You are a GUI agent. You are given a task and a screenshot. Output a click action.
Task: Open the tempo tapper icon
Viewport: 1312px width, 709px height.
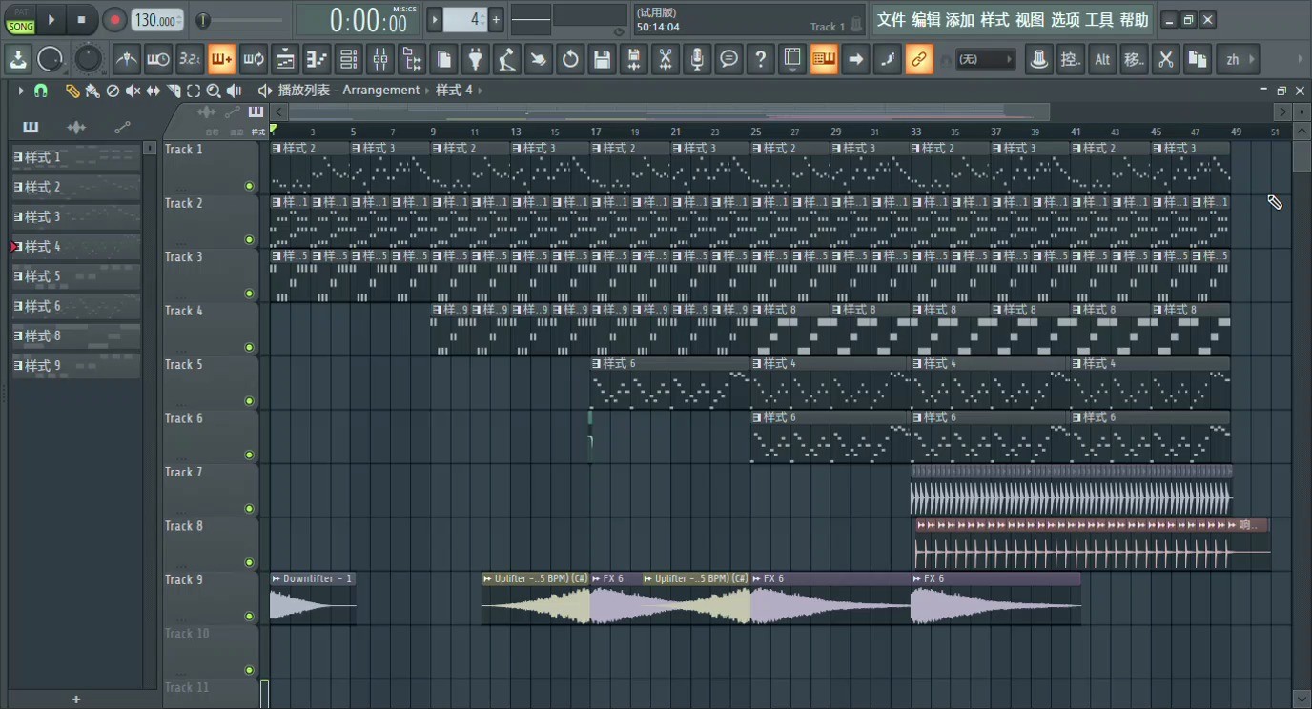click(x=506, y=59)
